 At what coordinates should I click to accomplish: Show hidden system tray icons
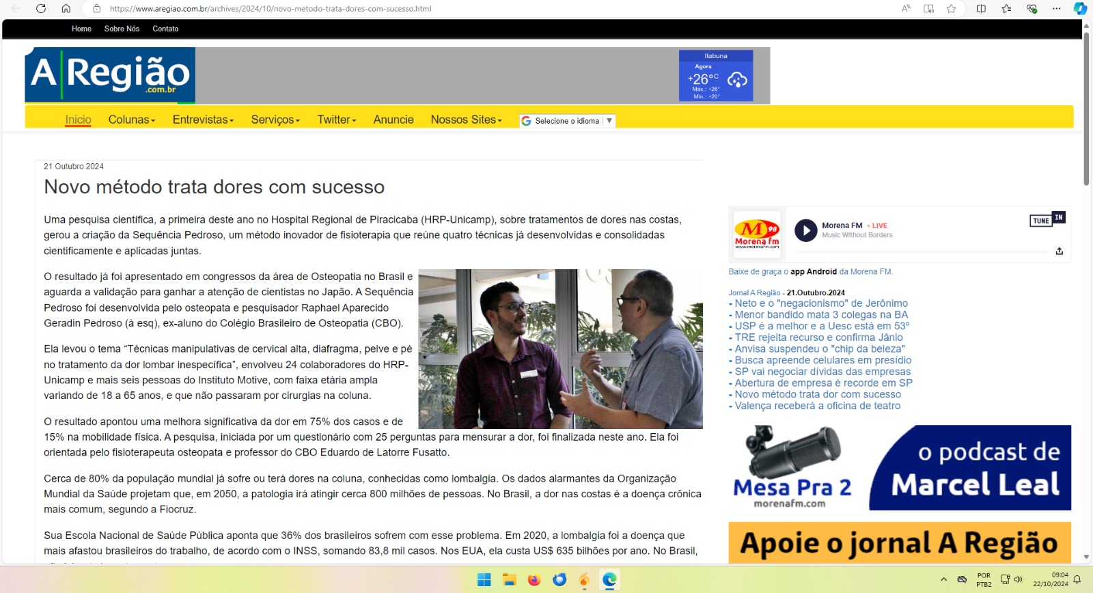coord(943,580)
